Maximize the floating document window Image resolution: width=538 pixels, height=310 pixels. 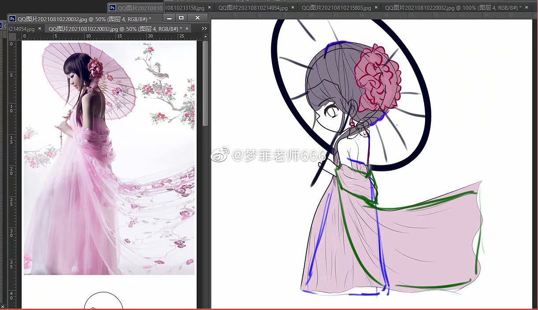point(181,18)
